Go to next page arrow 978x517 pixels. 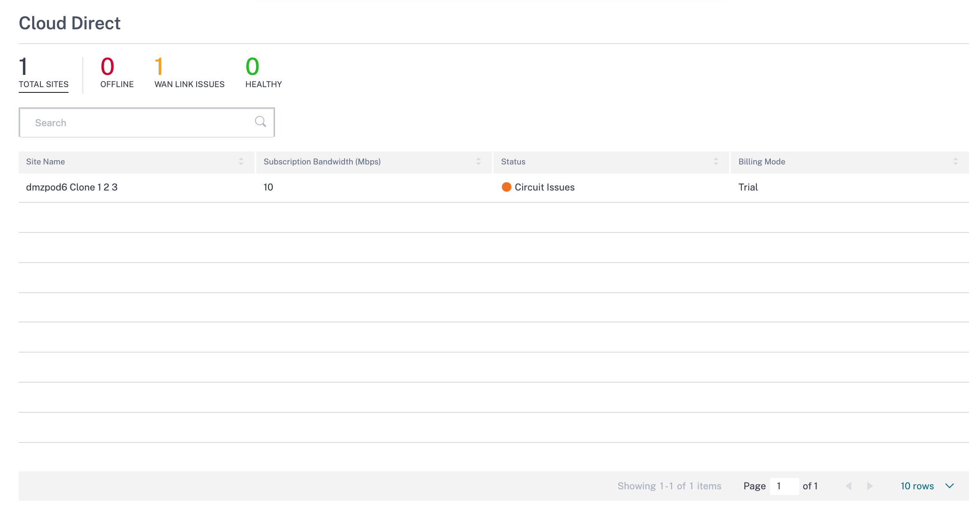pos(870,486)
